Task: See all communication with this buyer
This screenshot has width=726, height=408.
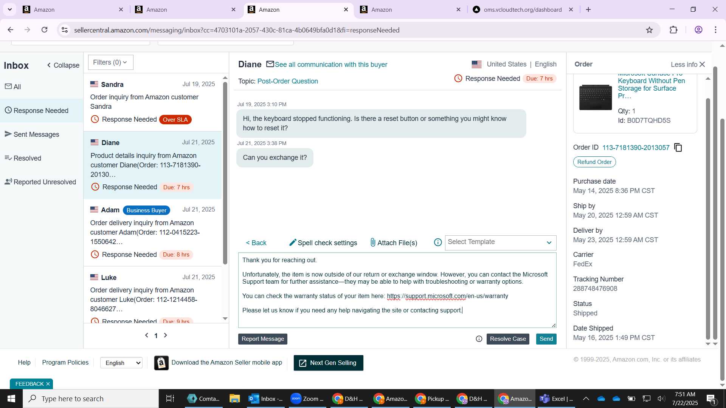Action: coord(331,65)
